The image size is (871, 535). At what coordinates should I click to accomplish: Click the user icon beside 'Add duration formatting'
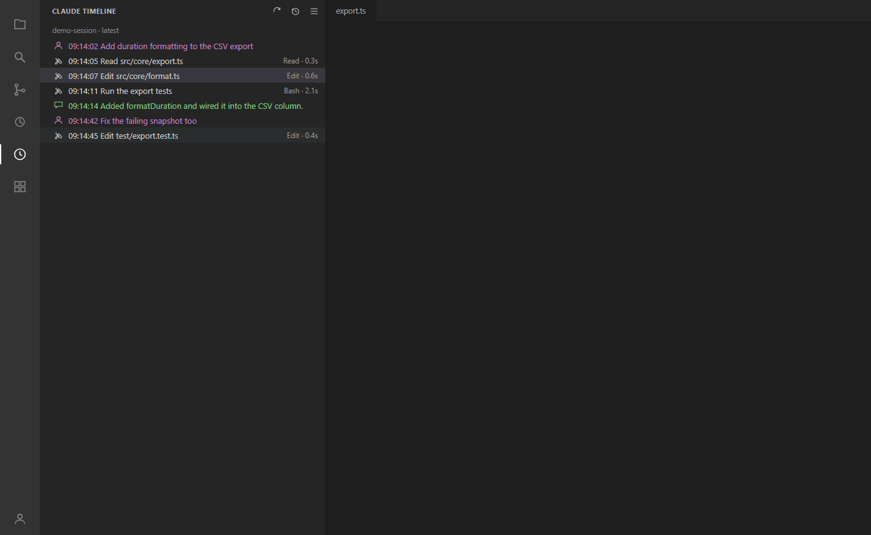point(58,46)
